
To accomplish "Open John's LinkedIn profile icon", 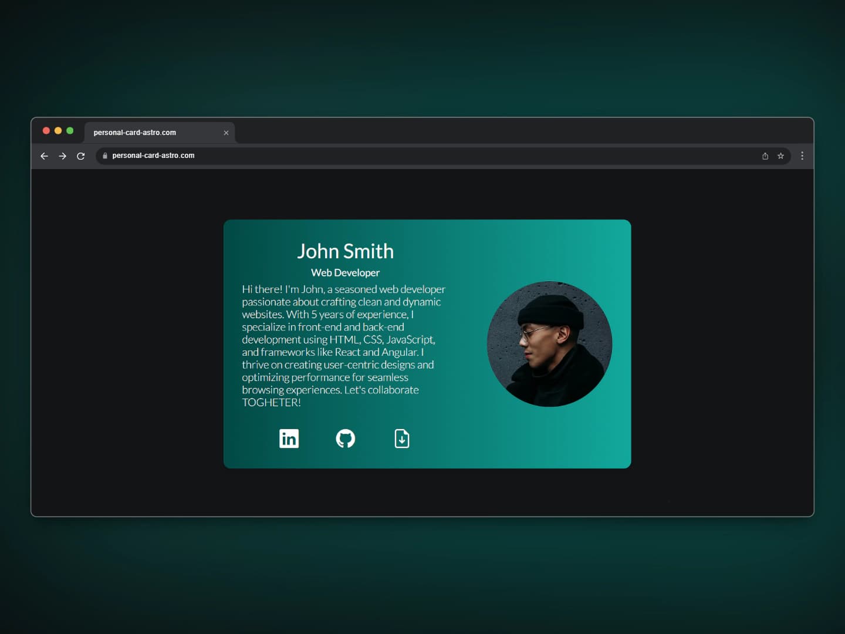I will click(289, 439).
